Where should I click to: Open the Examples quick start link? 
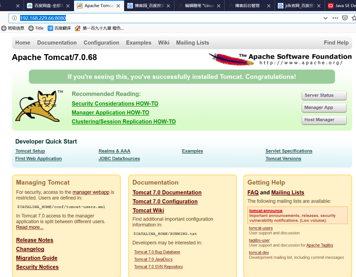(x=192, y=151)
